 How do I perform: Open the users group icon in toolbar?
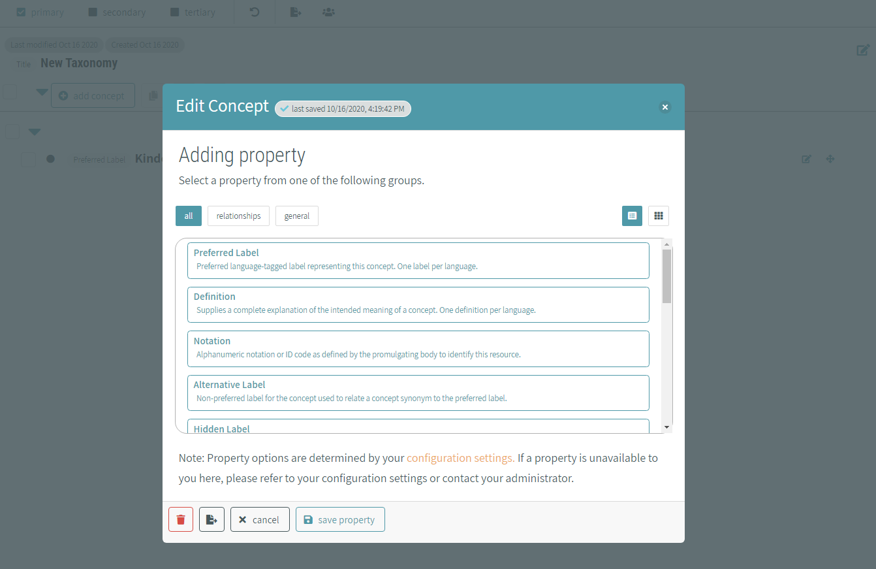pyautogui.click(x=329, y=12)
